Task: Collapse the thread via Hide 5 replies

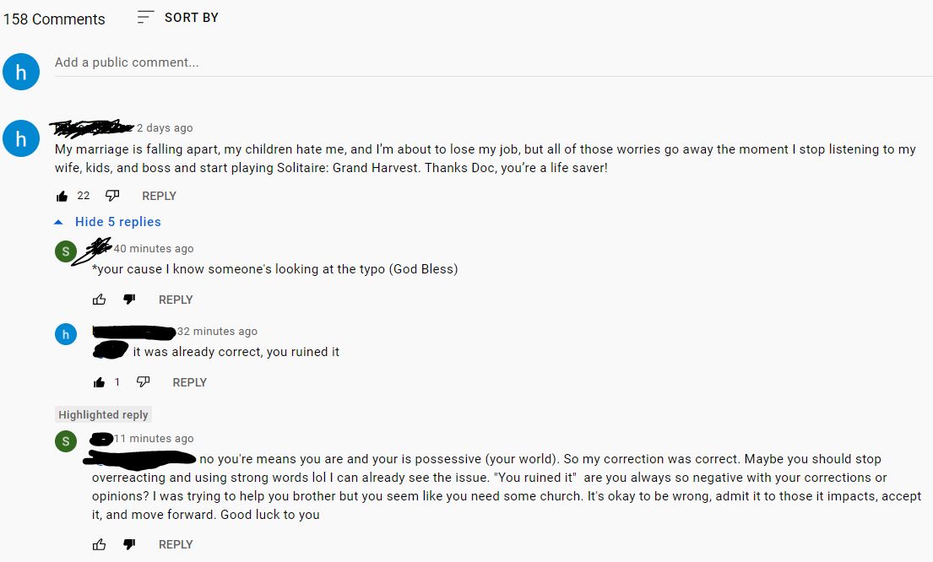Action: [117, 221]
